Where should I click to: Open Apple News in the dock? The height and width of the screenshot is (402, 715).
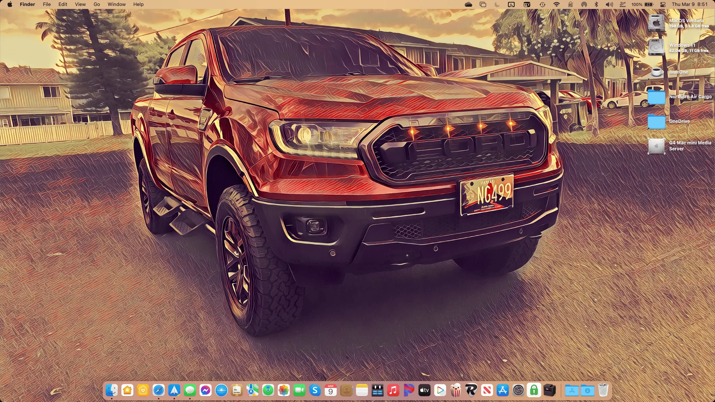pyautogui.click(x=487, y=390)
